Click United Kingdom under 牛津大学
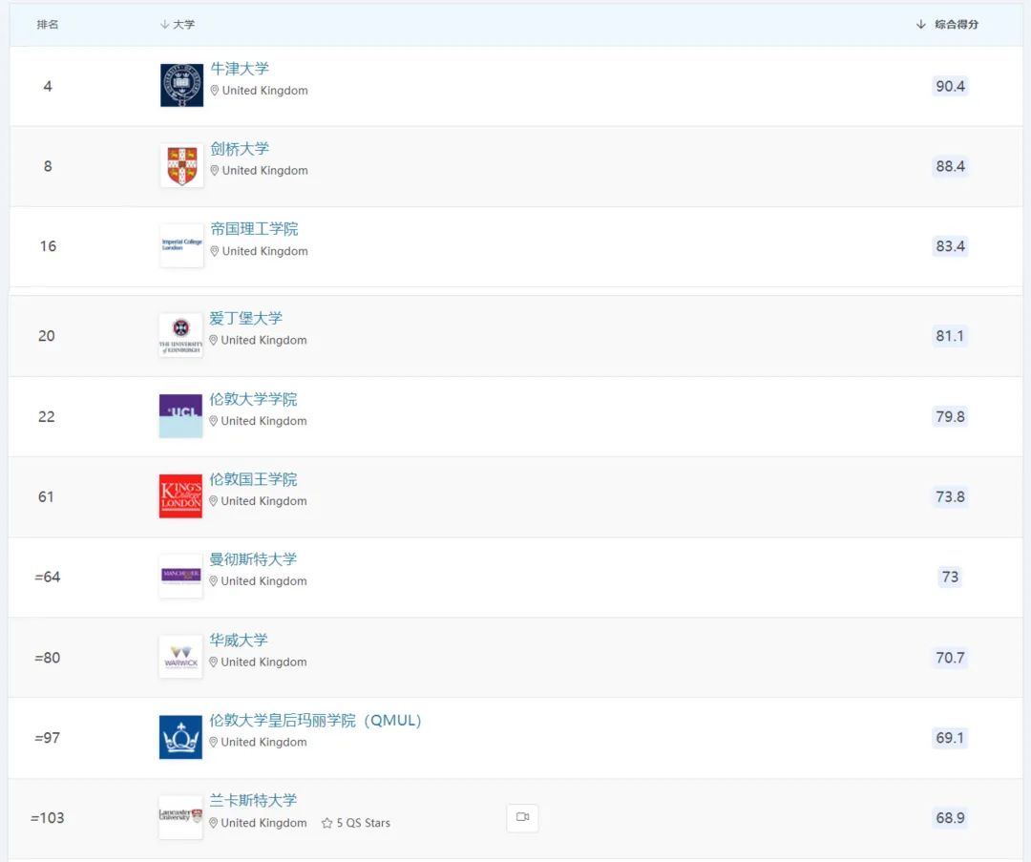This screenshot has height=862, width=1031. [x=265, y=91]
